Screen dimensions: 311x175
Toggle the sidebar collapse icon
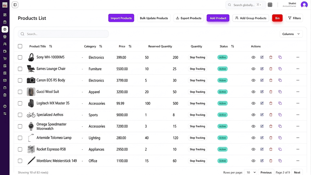15,5
